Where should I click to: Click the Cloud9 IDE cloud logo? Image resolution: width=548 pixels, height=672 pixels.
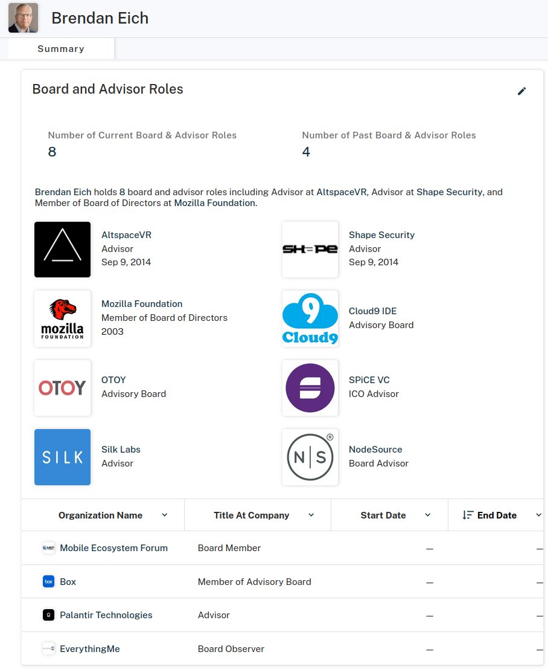coord(310,318)
